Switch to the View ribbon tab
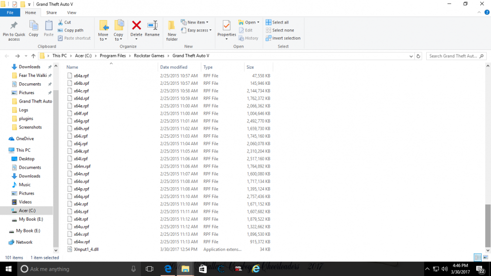The width and height of the screenshot is (491, 276). point(71,13)
